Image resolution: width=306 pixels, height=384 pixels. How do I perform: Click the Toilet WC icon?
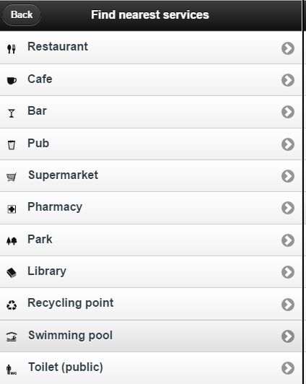[x=12, y=370]
